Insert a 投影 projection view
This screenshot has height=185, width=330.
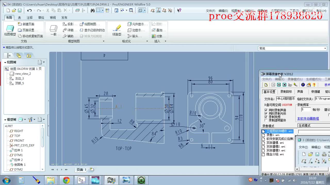pos(70,24)
